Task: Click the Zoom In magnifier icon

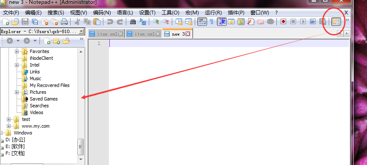Action: [156, 22]
